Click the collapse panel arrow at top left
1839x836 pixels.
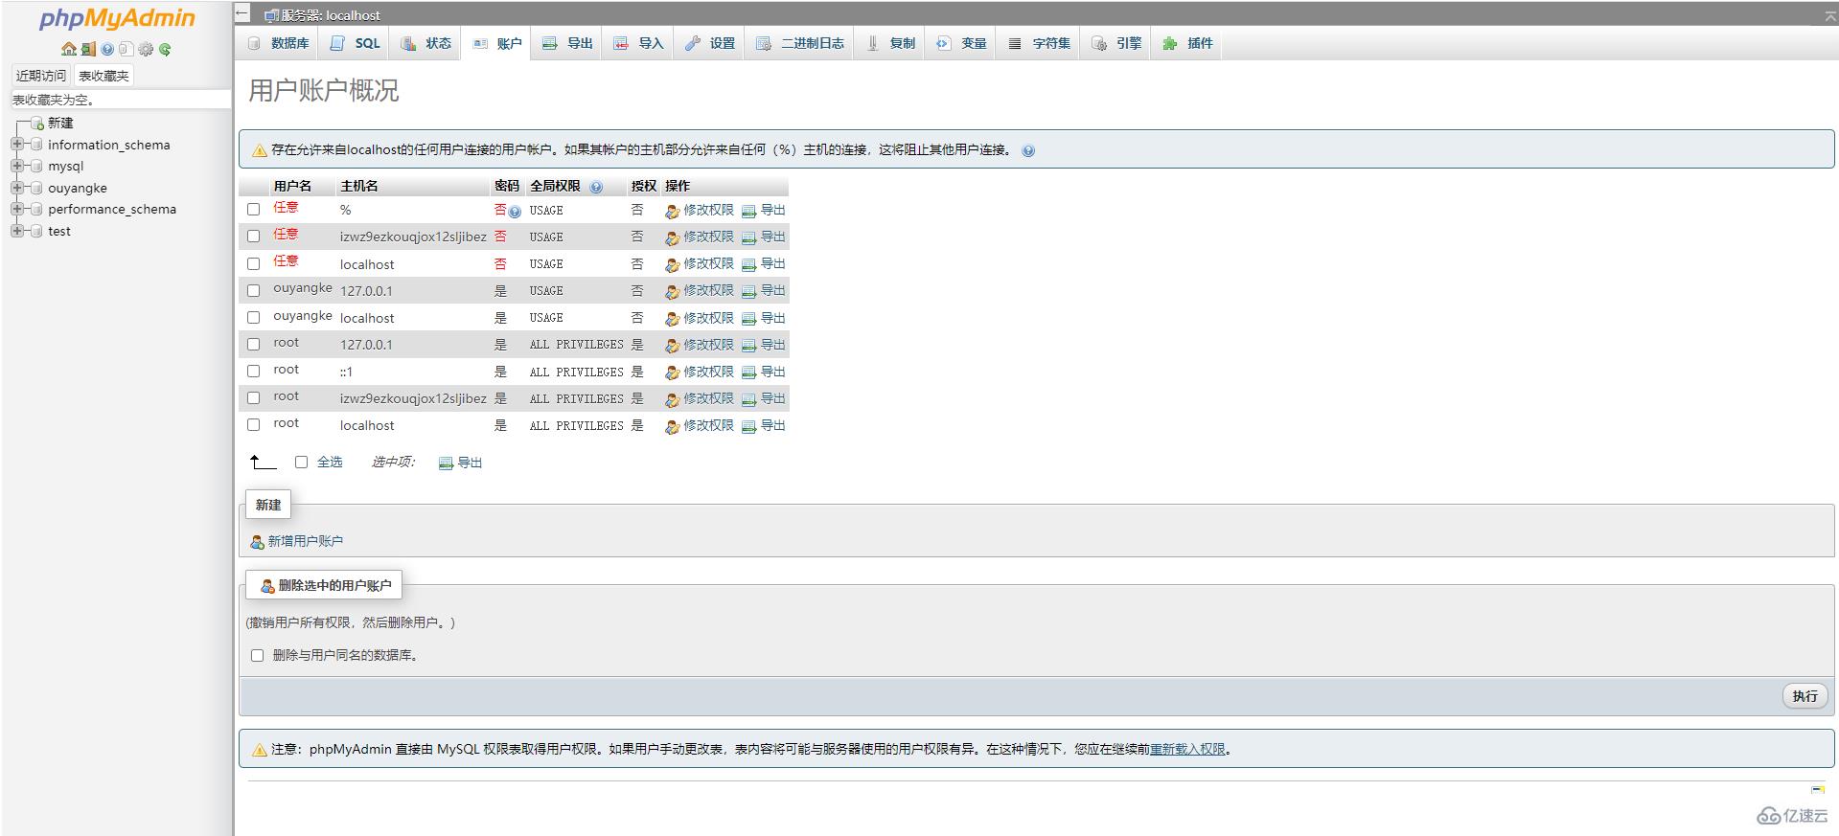click(x=242, y=14)
